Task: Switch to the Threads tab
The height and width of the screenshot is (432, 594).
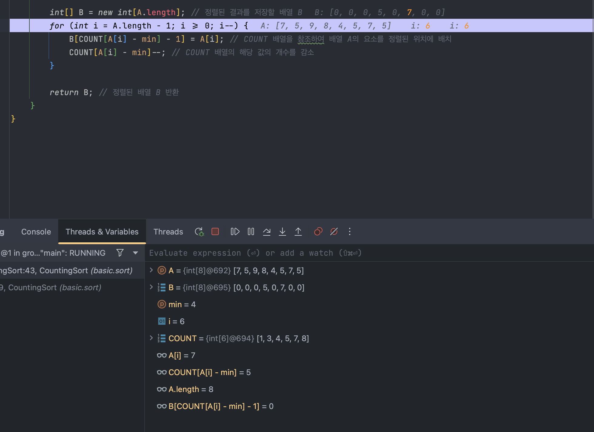Action: click(168, 232)
